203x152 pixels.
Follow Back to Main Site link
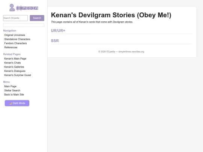coord(14,95)
